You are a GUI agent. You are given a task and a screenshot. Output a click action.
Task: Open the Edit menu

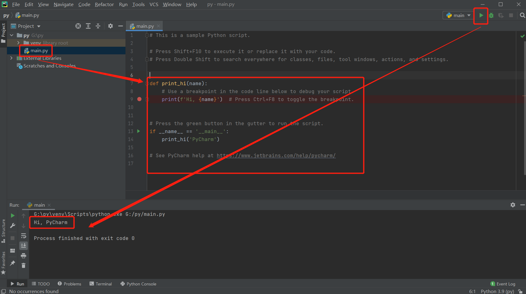[29, 4]
